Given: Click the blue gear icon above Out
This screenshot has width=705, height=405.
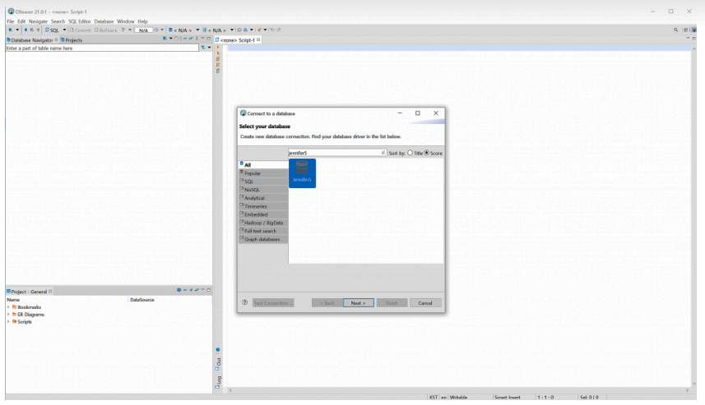Looking at the screenshot, I should [218, 350].
